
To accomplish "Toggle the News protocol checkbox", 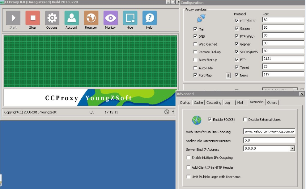I will [x=236, y=75].
